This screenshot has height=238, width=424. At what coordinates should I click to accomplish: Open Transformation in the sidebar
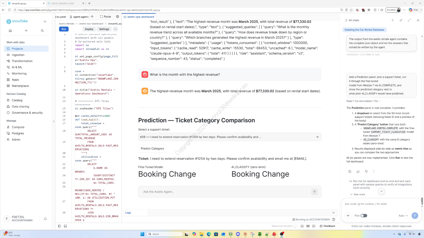[26, 61]
